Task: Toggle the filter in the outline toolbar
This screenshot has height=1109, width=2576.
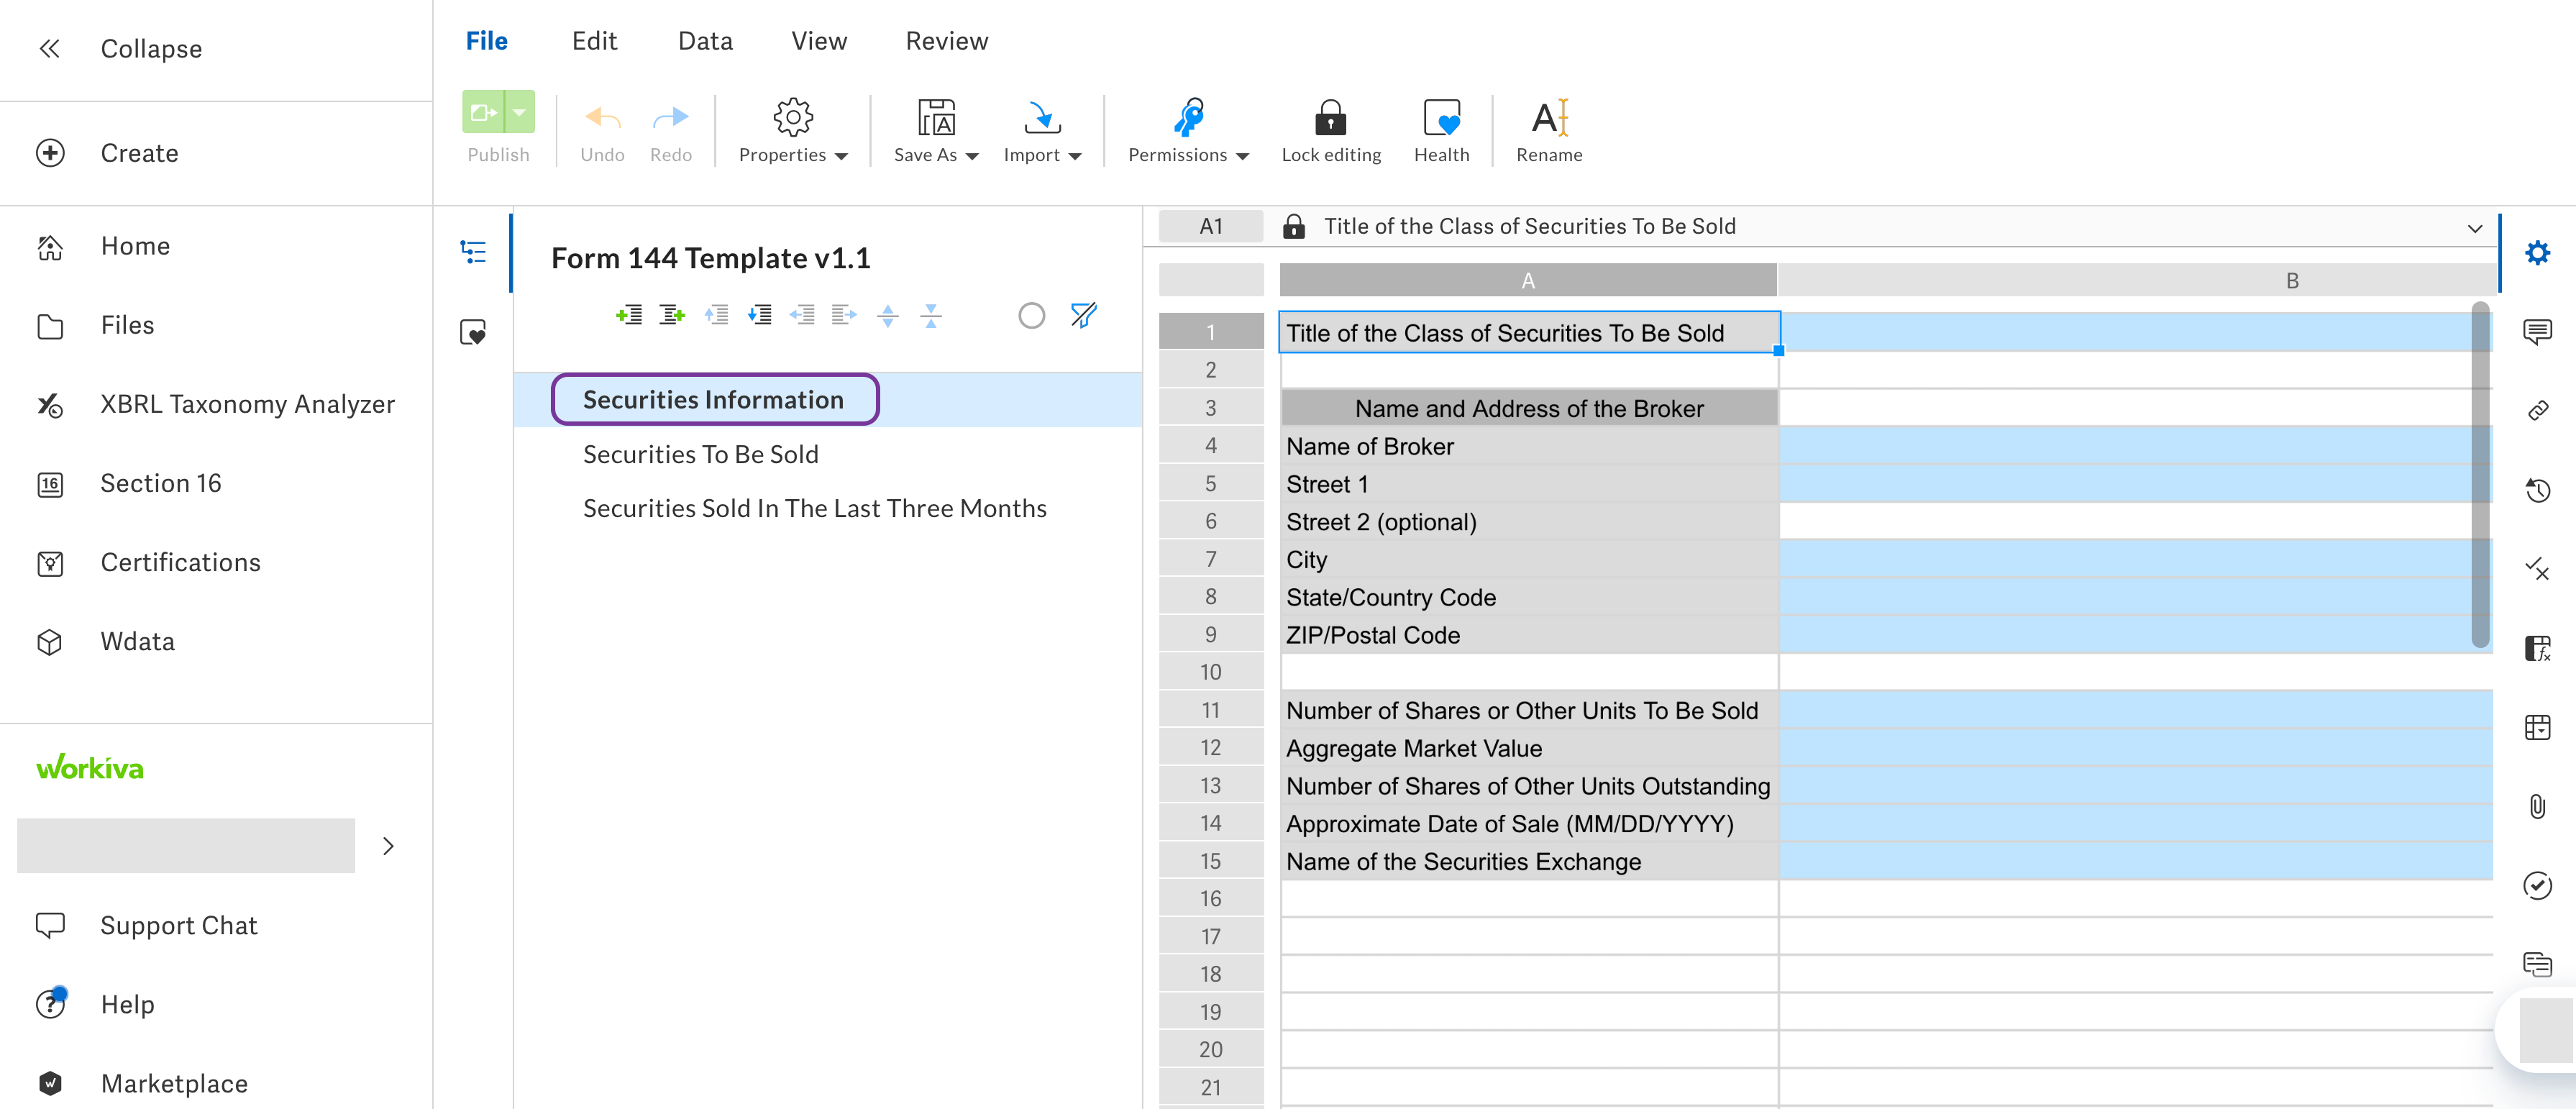Action: pos(1083,314)
